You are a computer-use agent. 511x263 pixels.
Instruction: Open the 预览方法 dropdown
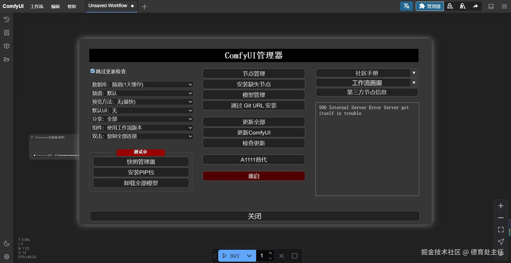tap(142, 102)
